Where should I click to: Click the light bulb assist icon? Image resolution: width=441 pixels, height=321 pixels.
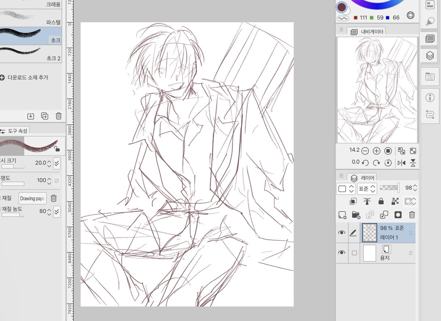click(x=430, y=22)
